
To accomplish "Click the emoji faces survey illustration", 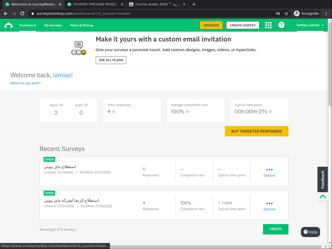I will coord(79,48).
